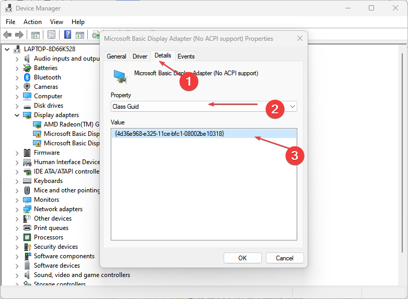Switch to the Events tab
This screenshot has height=299, width=408.
click(186, 56)
